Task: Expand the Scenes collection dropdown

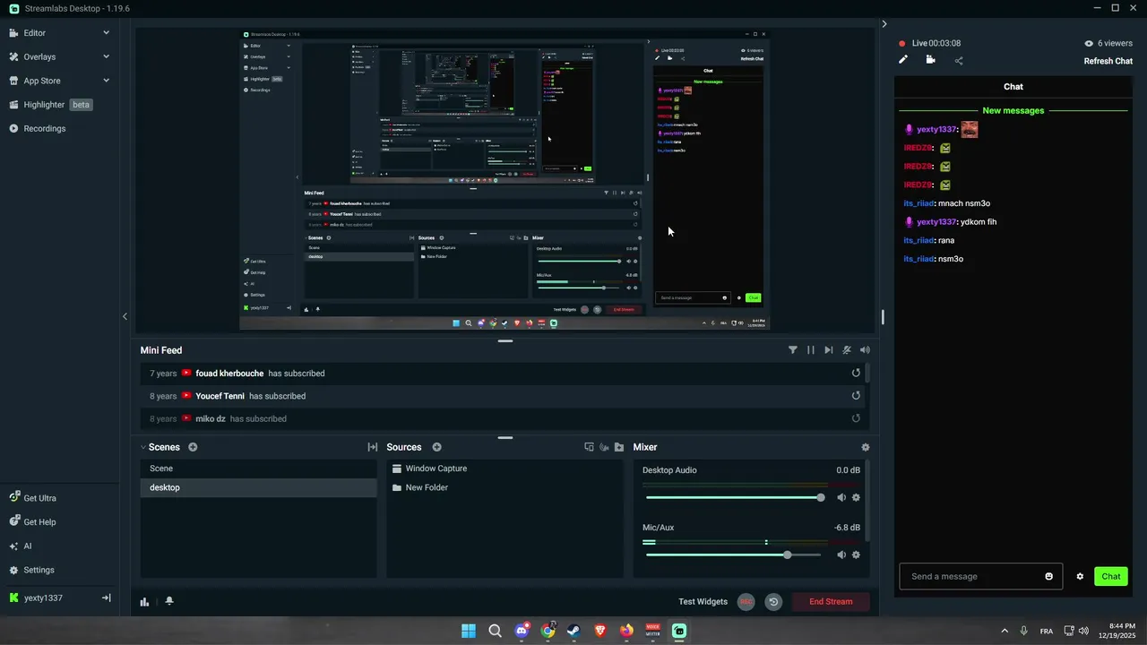Action: click(x=143, y=447)
